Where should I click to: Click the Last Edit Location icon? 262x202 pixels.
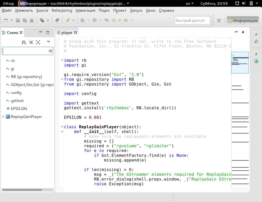click(x=107, y=20)
